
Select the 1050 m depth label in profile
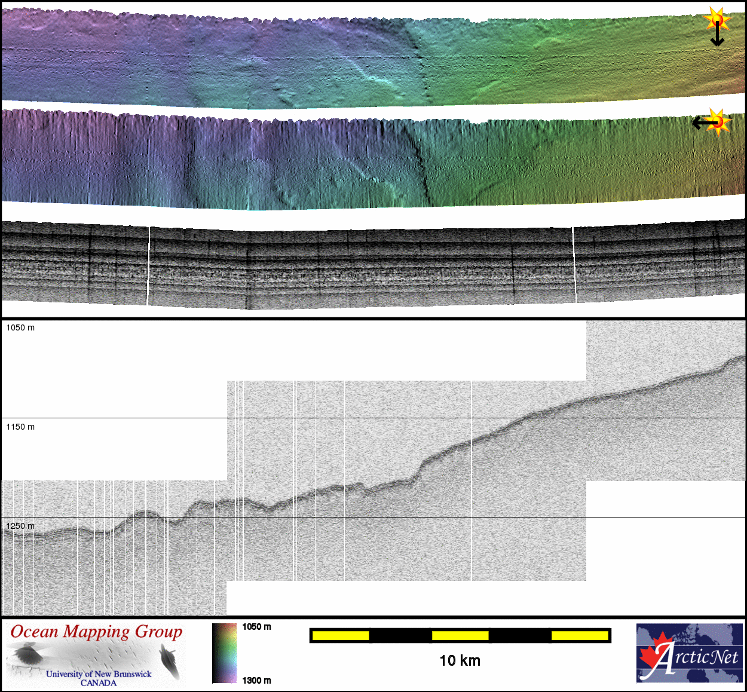pyautogui.click(x=20, y=328)
